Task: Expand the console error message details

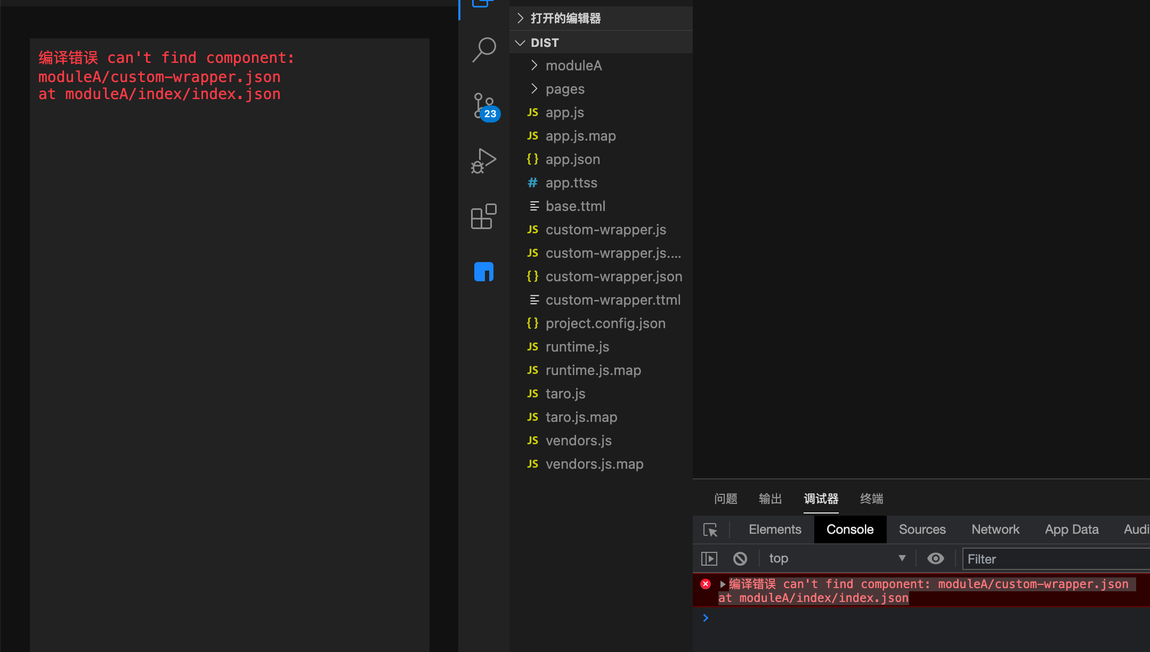Action: [x=722, y=584]
